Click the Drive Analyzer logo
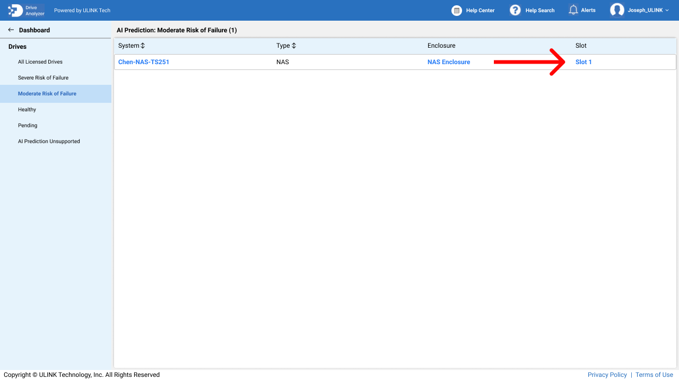Screen dimensions: 679x379 click(x=27, y=10)
